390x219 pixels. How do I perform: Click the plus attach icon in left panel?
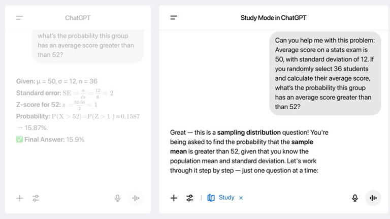(20, 198)
